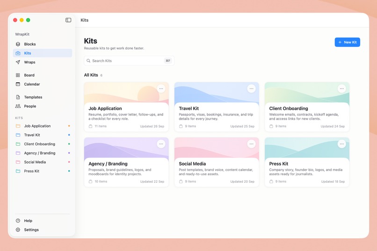Open the Client Onboarding card title

(x=289, y=108)
